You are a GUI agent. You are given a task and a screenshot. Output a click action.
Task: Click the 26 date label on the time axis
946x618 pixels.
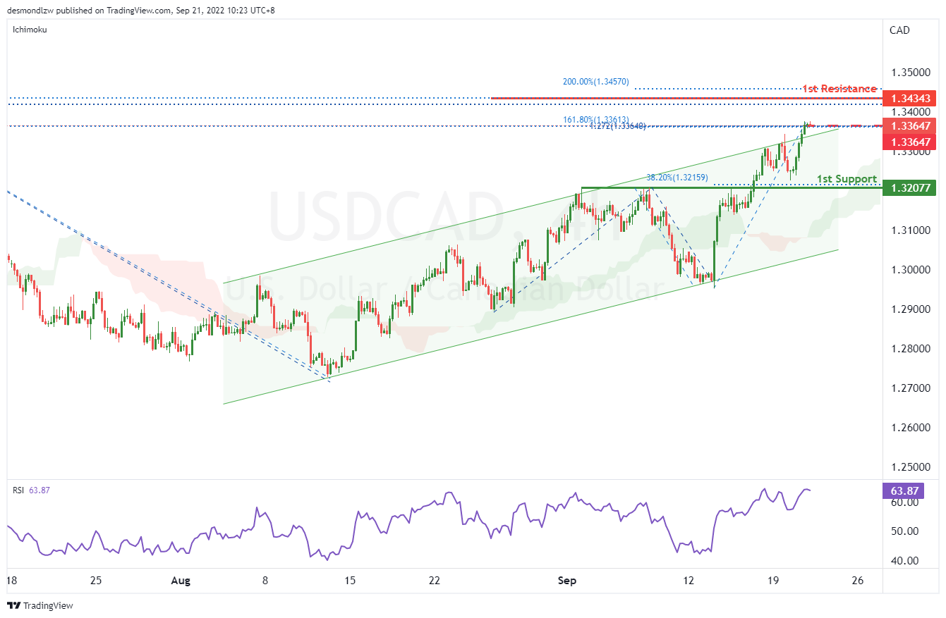(858, 581)
